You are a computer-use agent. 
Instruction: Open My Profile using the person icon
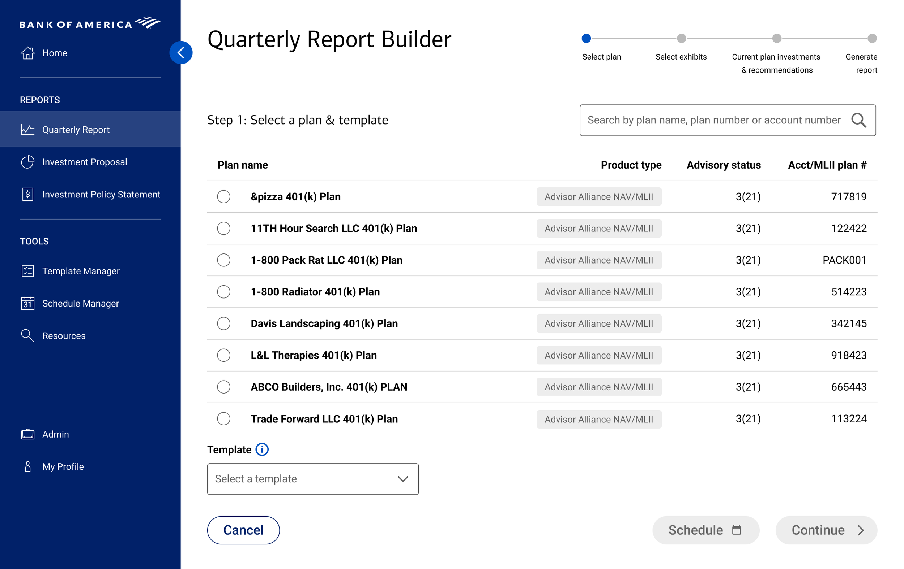click(x=28, y=466)
